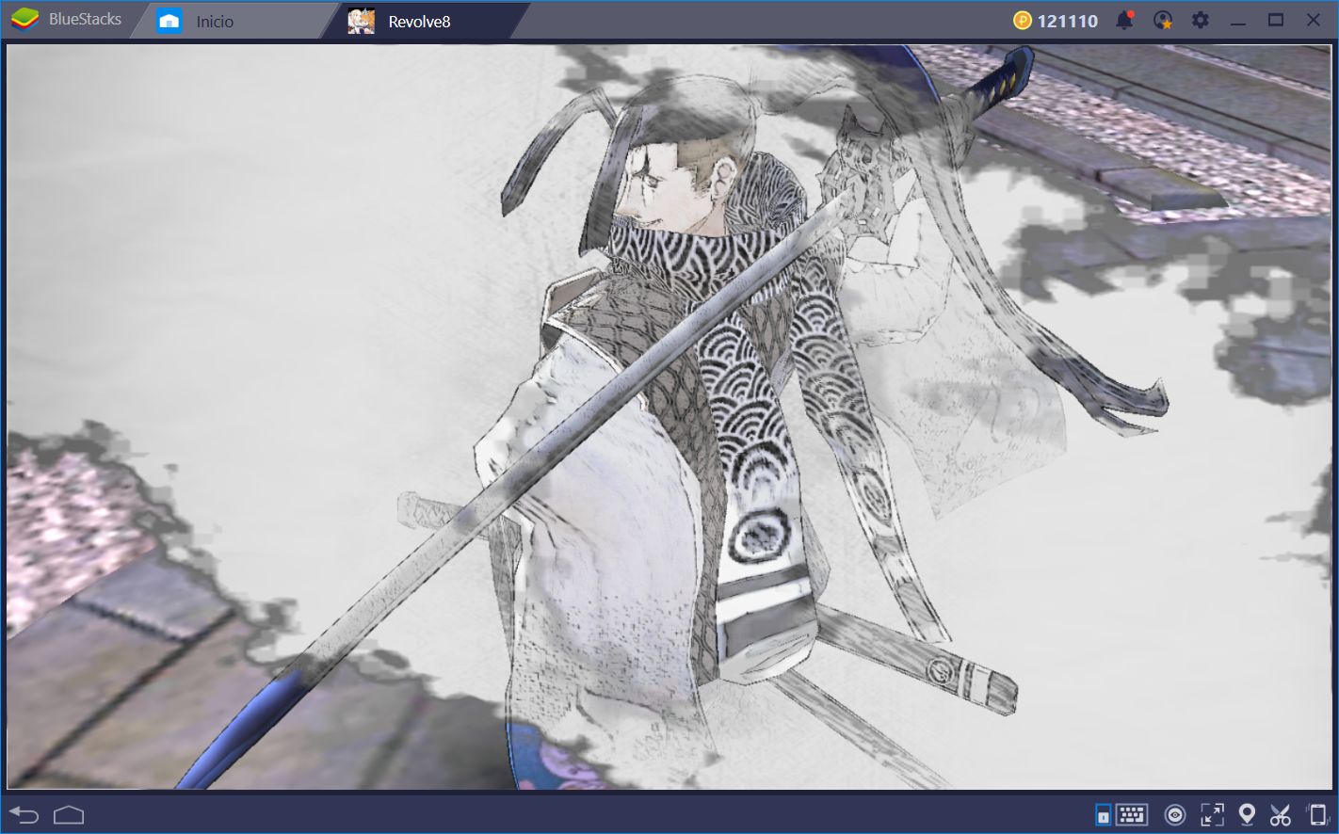Click the Revolve8 app icon in tab
The height and width of the screenshot is (834, 1339).
(x=361, y=21)
